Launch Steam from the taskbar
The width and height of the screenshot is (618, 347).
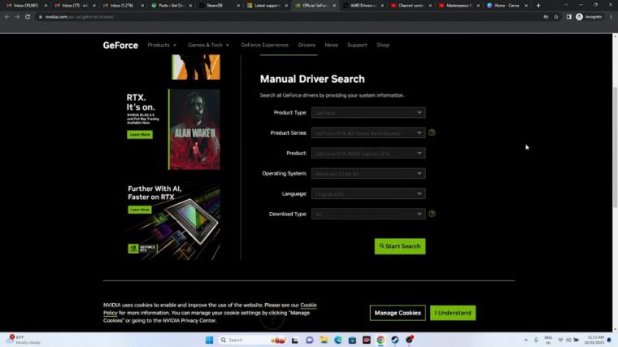click(394, 340)
